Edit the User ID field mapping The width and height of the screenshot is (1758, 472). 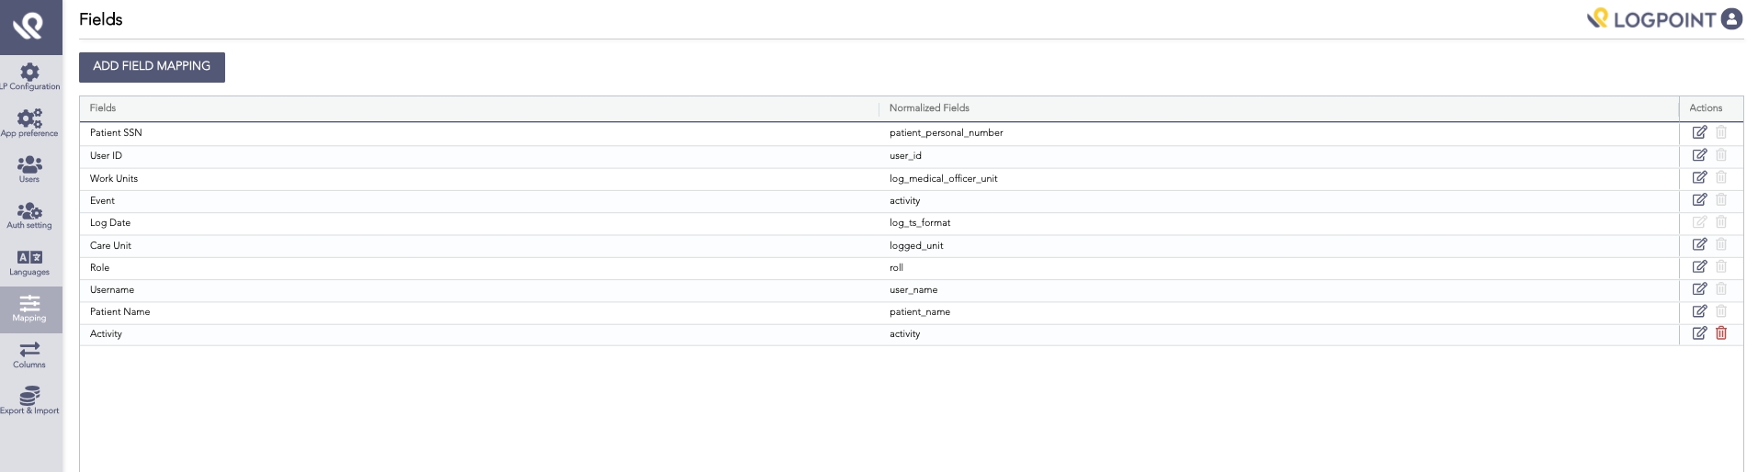click(1699, 155)
